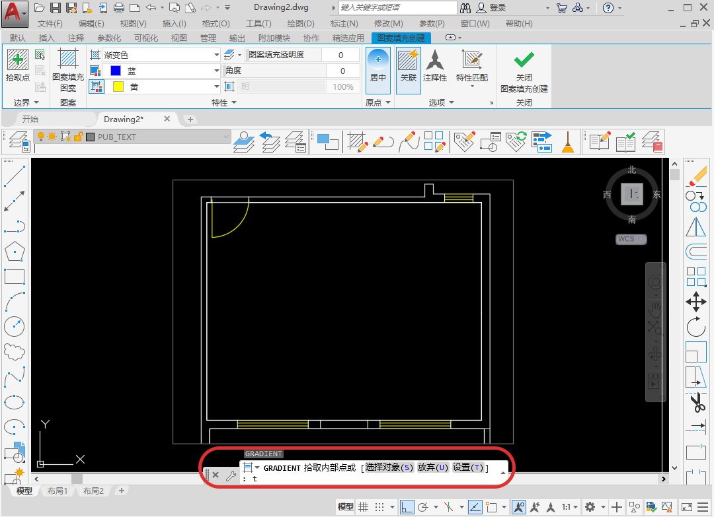
Task: Select the Spline tool
Action: [x=15, y=376]
